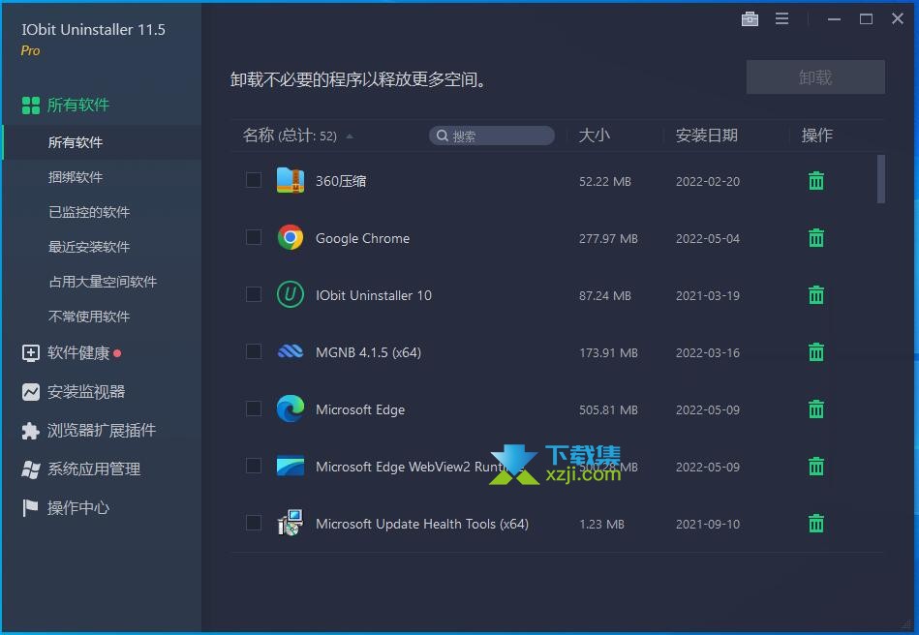Click the name column sort arrow

tap(350, 136)
